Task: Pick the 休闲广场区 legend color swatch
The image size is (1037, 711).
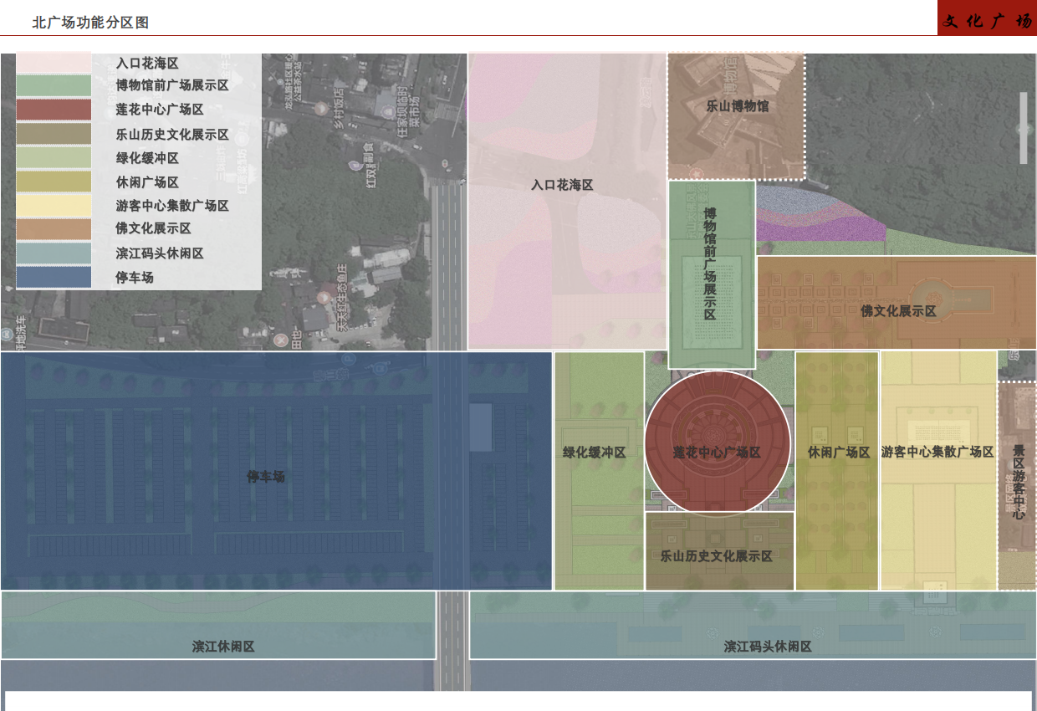Action: click(x=54, y=182)
